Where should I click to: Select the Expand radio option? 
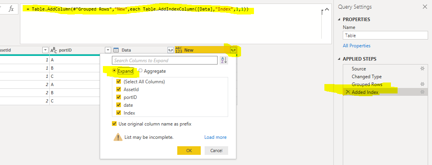click(114, 71)
